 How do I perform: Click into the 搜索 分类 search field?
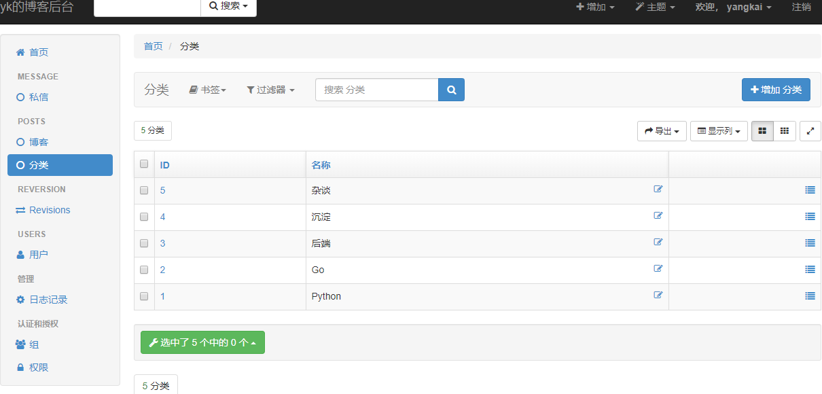point(376,90)
